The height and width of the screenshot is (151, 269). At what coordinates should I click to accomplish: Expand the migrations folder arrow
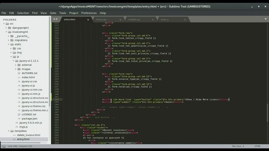click(x=8, y=40)
